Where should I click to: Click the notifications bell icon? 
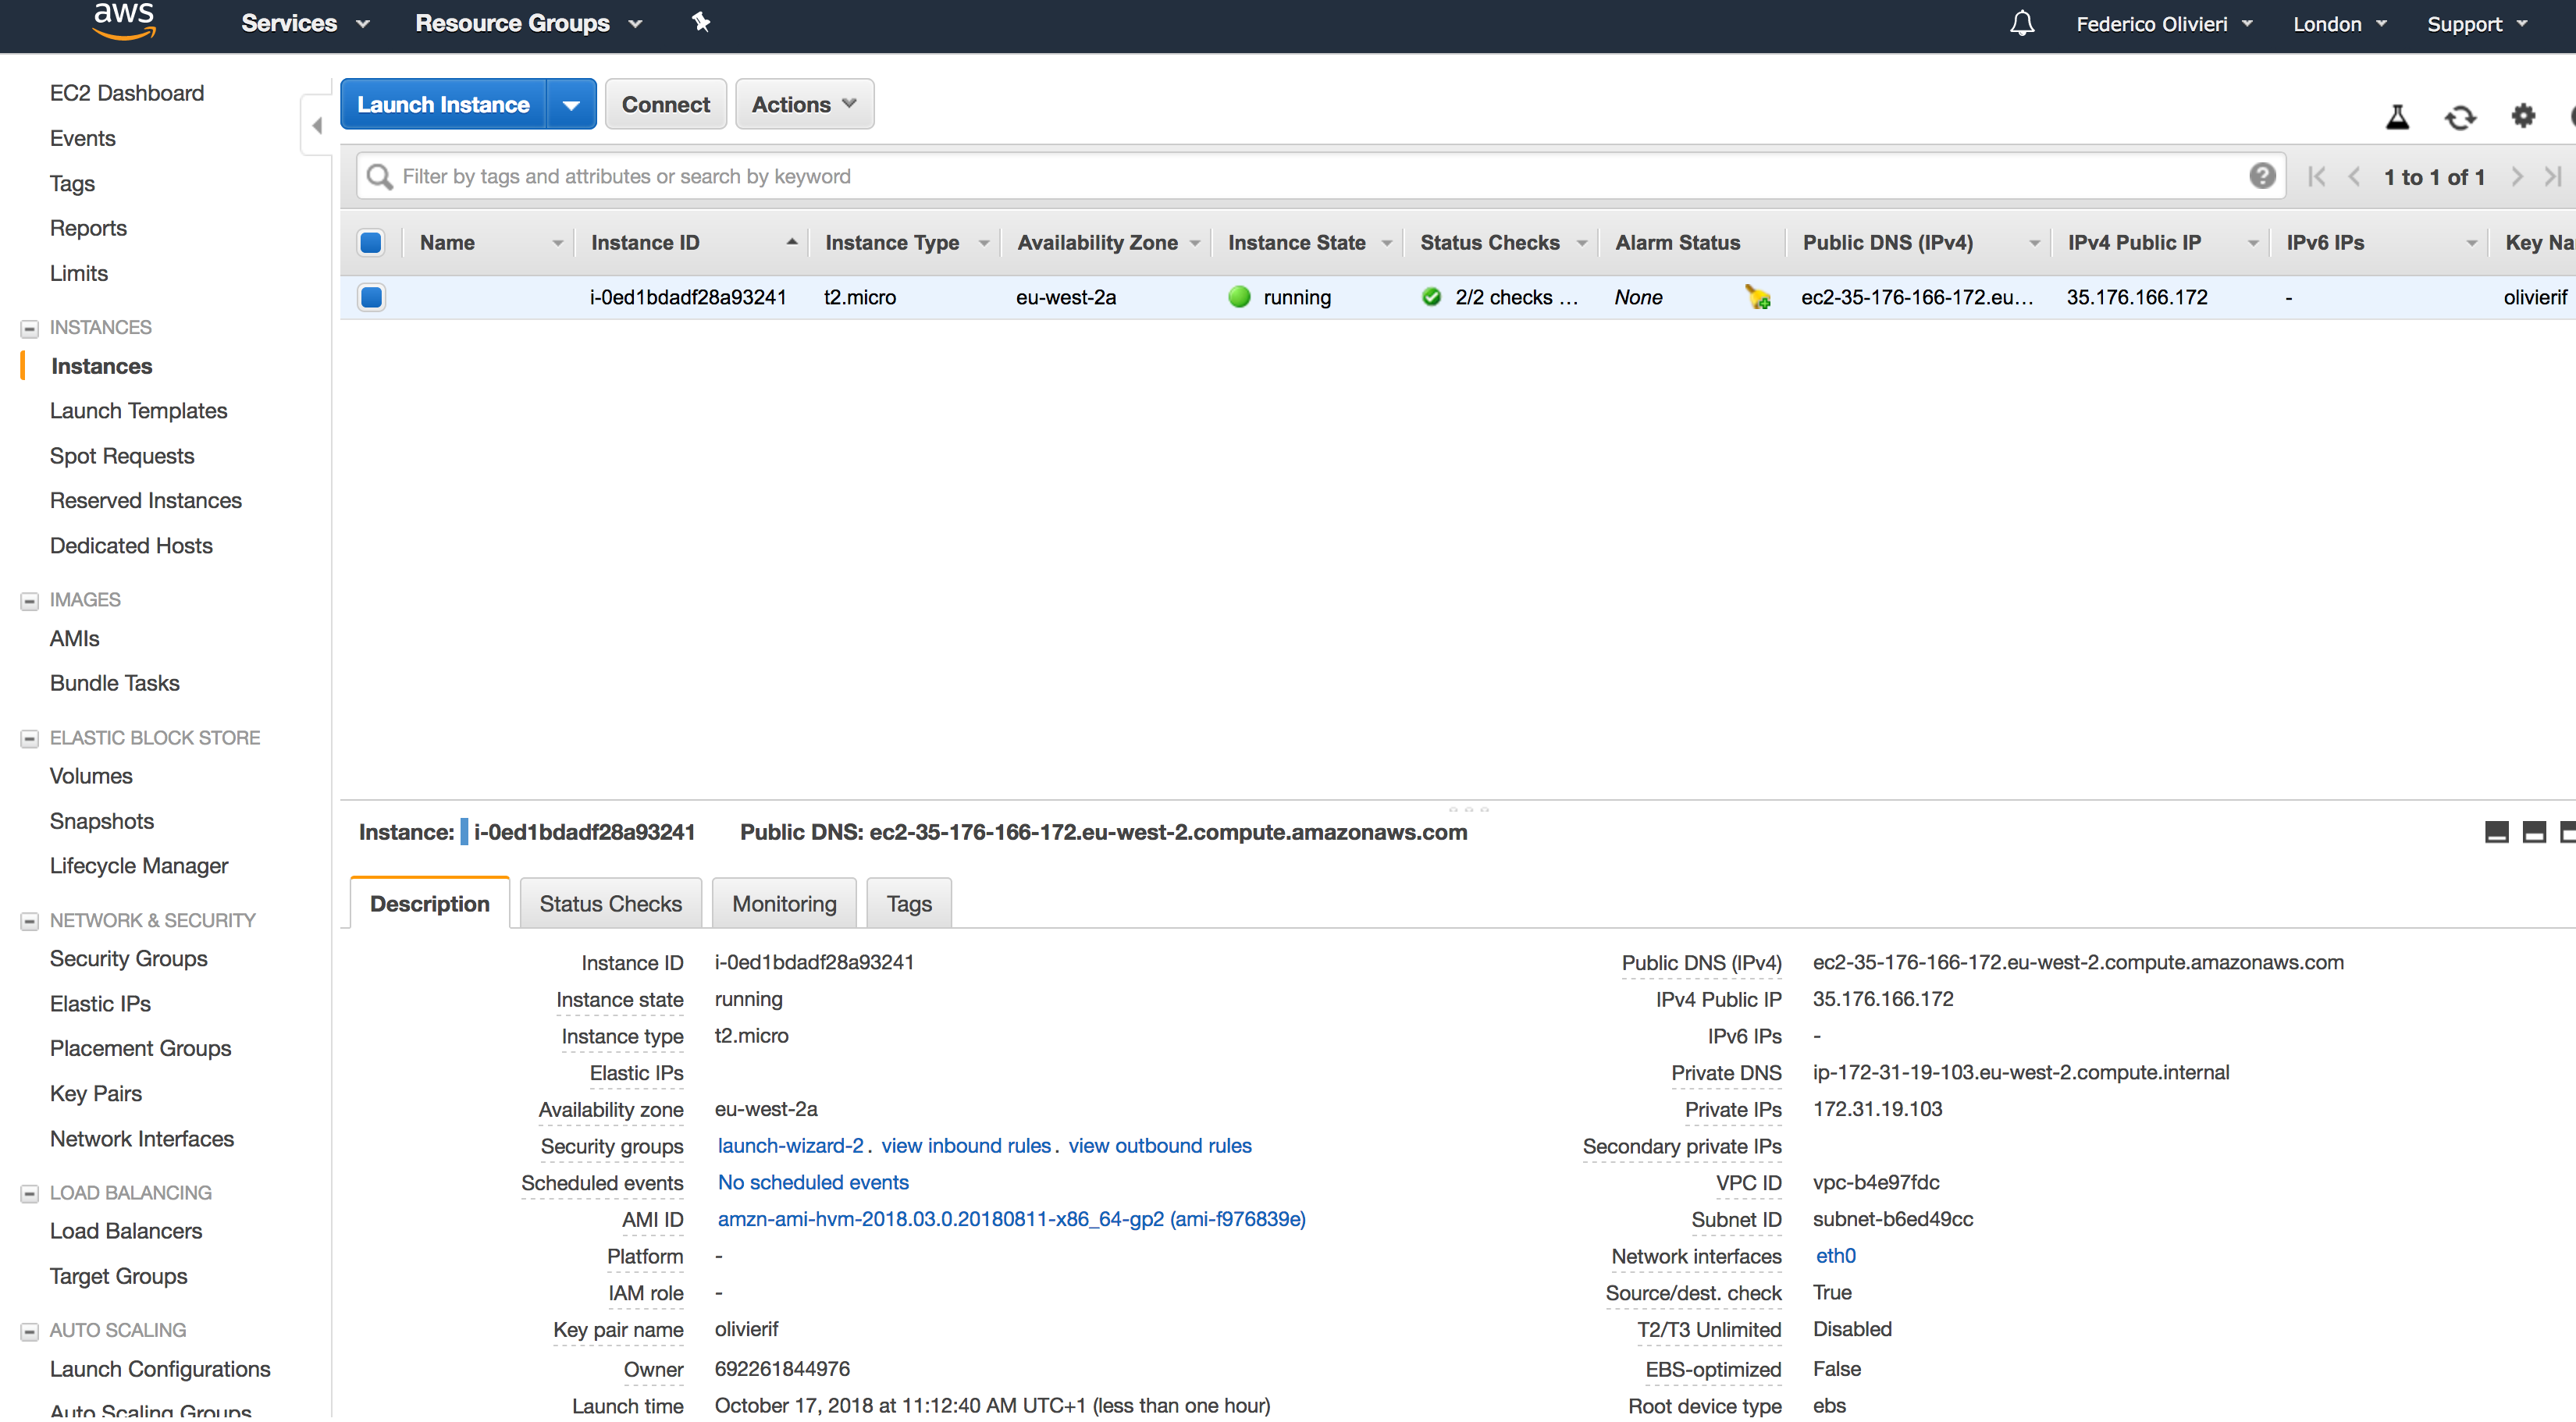(x=2021, y=23)
